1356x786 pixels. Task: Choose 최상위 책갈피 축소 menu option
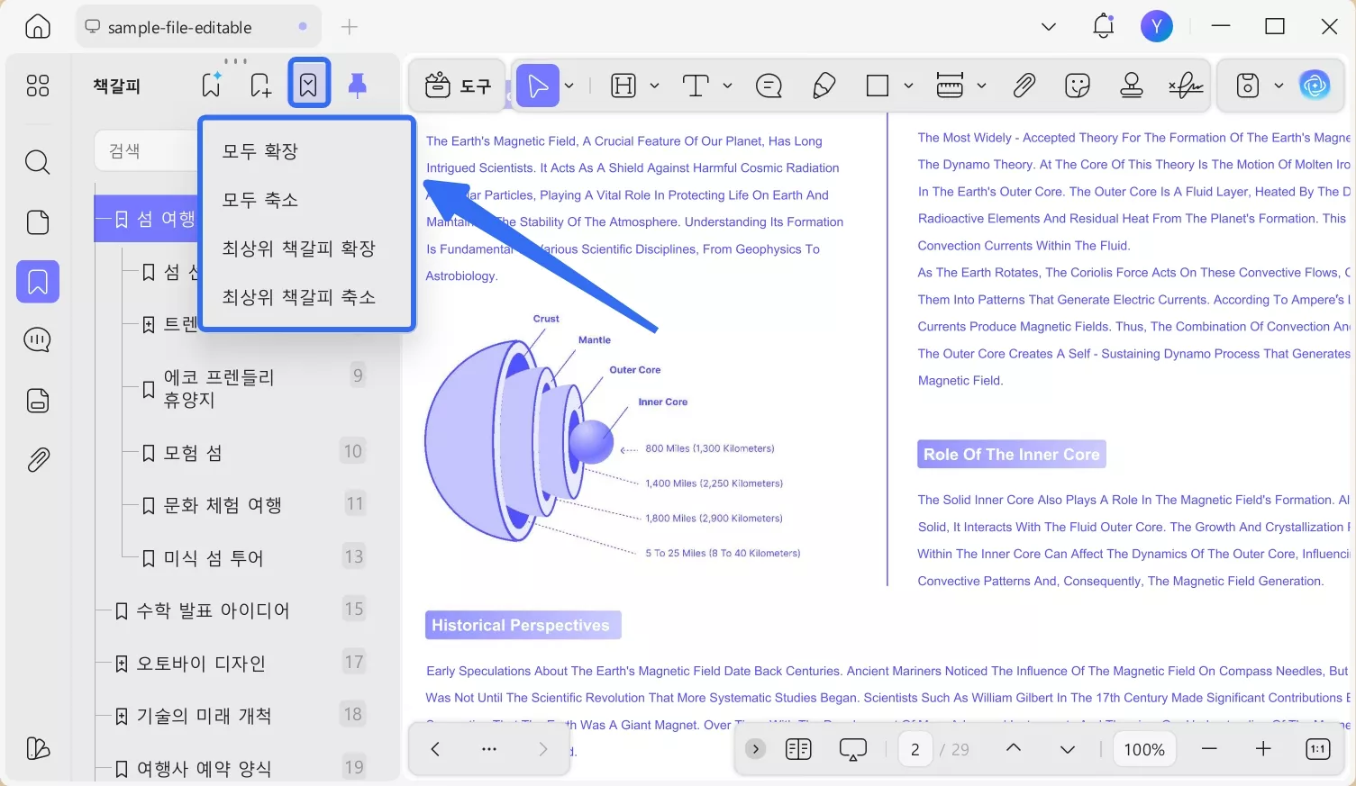click(298, 297)
